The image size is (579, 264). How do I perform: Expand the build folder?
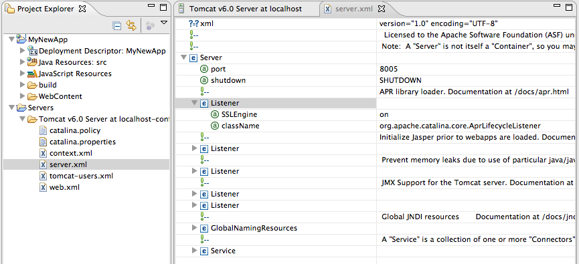pyautogui.click(x=22, y=85)
